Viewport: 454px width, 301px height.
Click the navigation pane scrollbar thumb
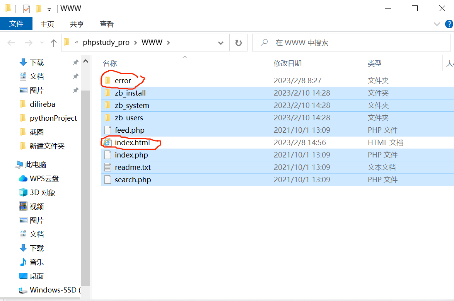(85, 188)
